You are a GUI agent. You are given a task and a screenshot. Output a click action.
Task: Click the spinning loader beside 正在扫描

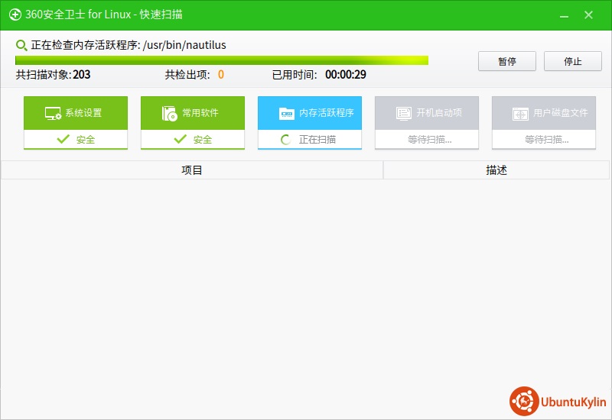point(286,140)
